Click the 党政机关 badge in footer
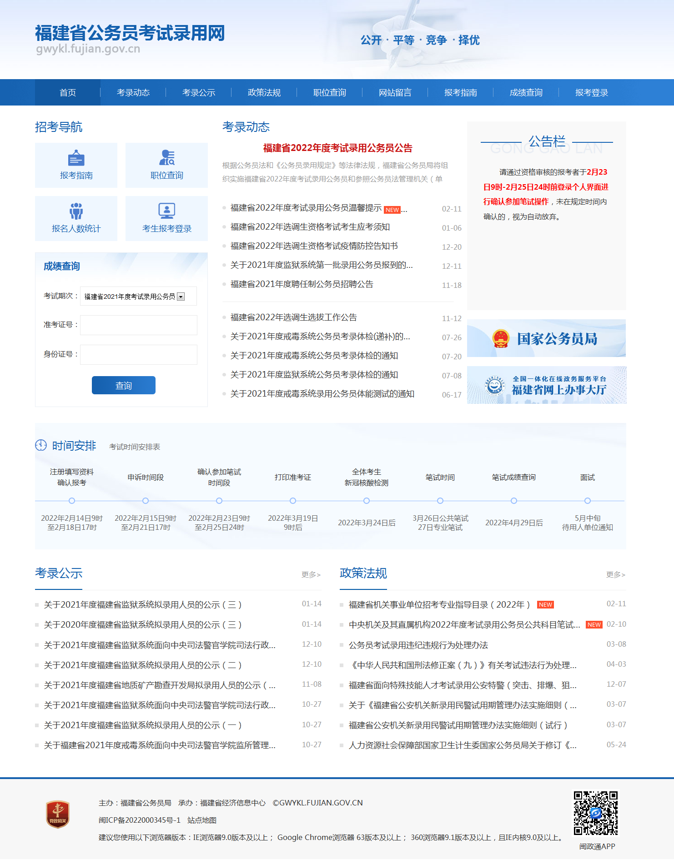This screenshot has width=674, height=860. click(x=58, y=814)
